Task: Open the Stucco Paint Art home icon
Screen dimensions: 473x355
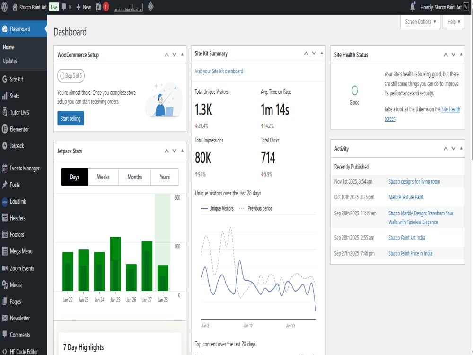Action: (15, 7)
